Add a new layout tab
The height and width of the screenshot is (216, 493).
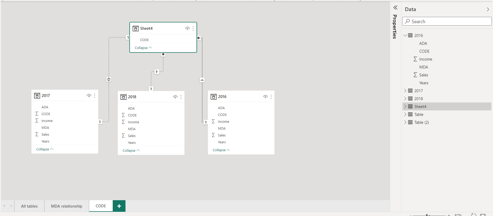(119, 206)
